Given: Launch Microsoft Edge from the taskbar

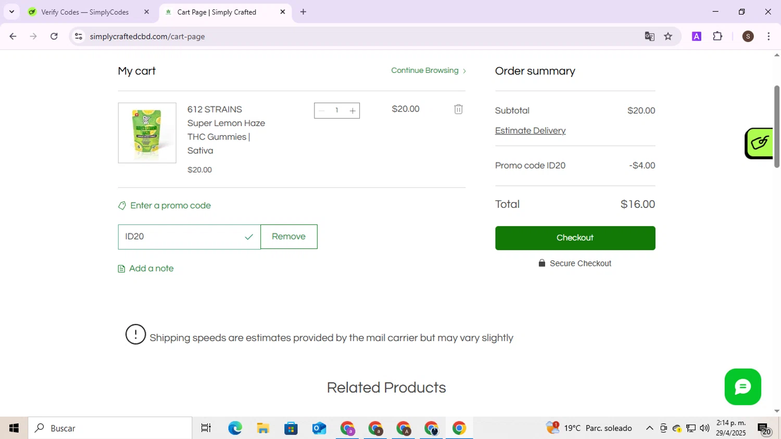Looking at the screenshot, I should click(235, 428).
